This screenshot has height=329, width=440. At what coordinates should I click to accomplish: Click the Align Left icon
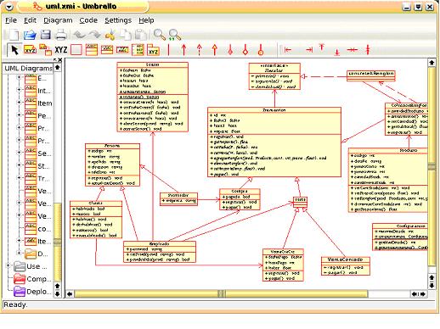(x=288, y=50)
